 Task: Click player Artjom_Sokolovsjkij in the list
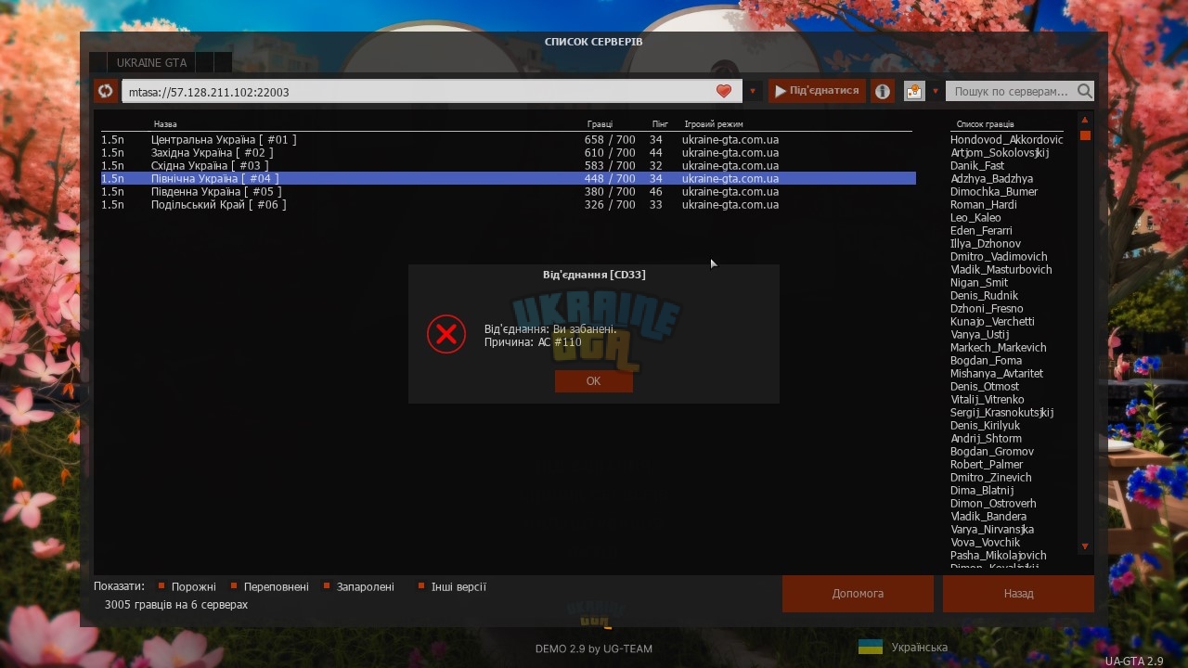(1000, 153)
